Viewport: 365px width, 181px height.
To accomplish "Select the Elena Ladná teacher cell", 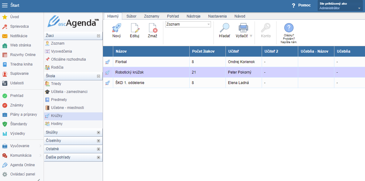I will pyautogui.click(x=243, y=82).
